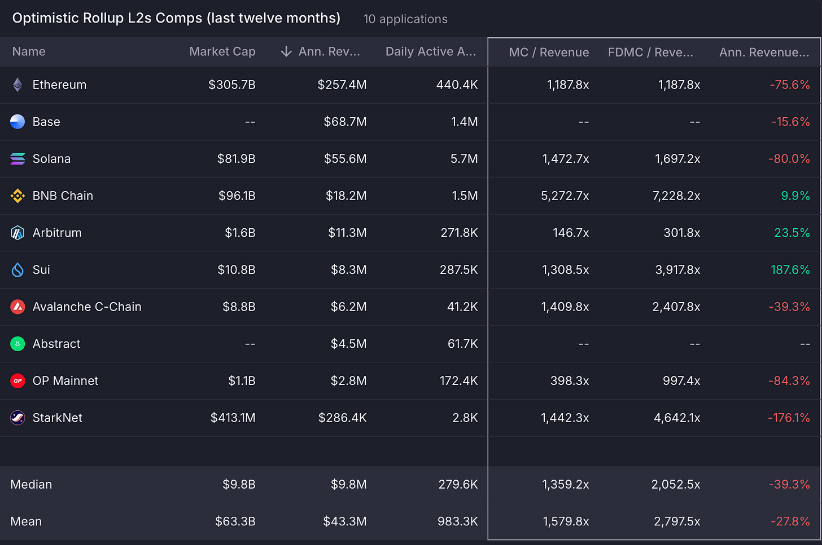Click the Base blue circle icon

18,122
